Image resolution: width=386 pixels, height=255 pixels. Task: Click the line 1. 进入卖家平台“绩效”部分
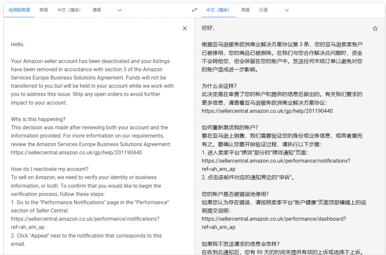pos(255,152)
